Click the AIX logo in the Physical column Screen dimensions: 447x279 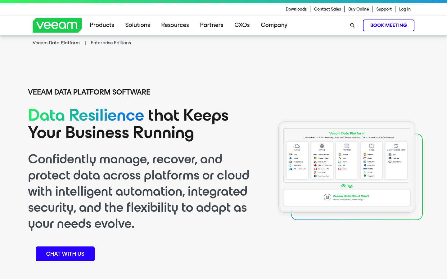tap(340, 165)
